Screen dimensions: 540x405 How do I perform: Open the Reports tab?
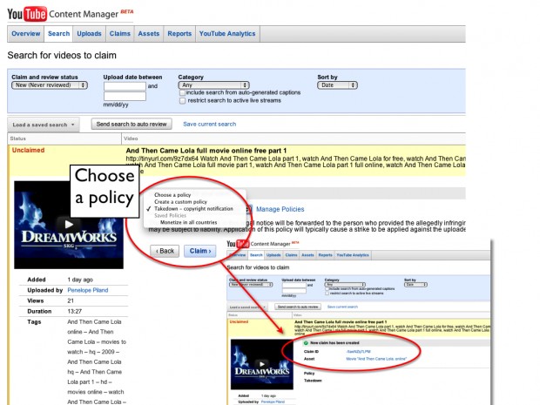[179, 34]
